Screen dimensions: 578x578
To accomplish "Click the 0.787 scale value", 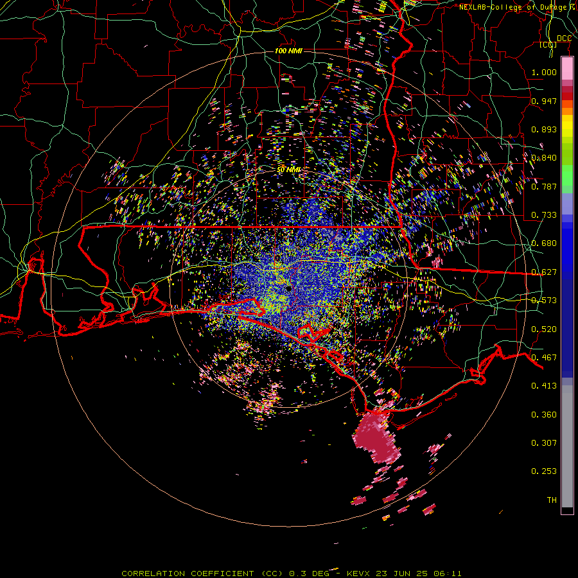I will tap(544, 186).
